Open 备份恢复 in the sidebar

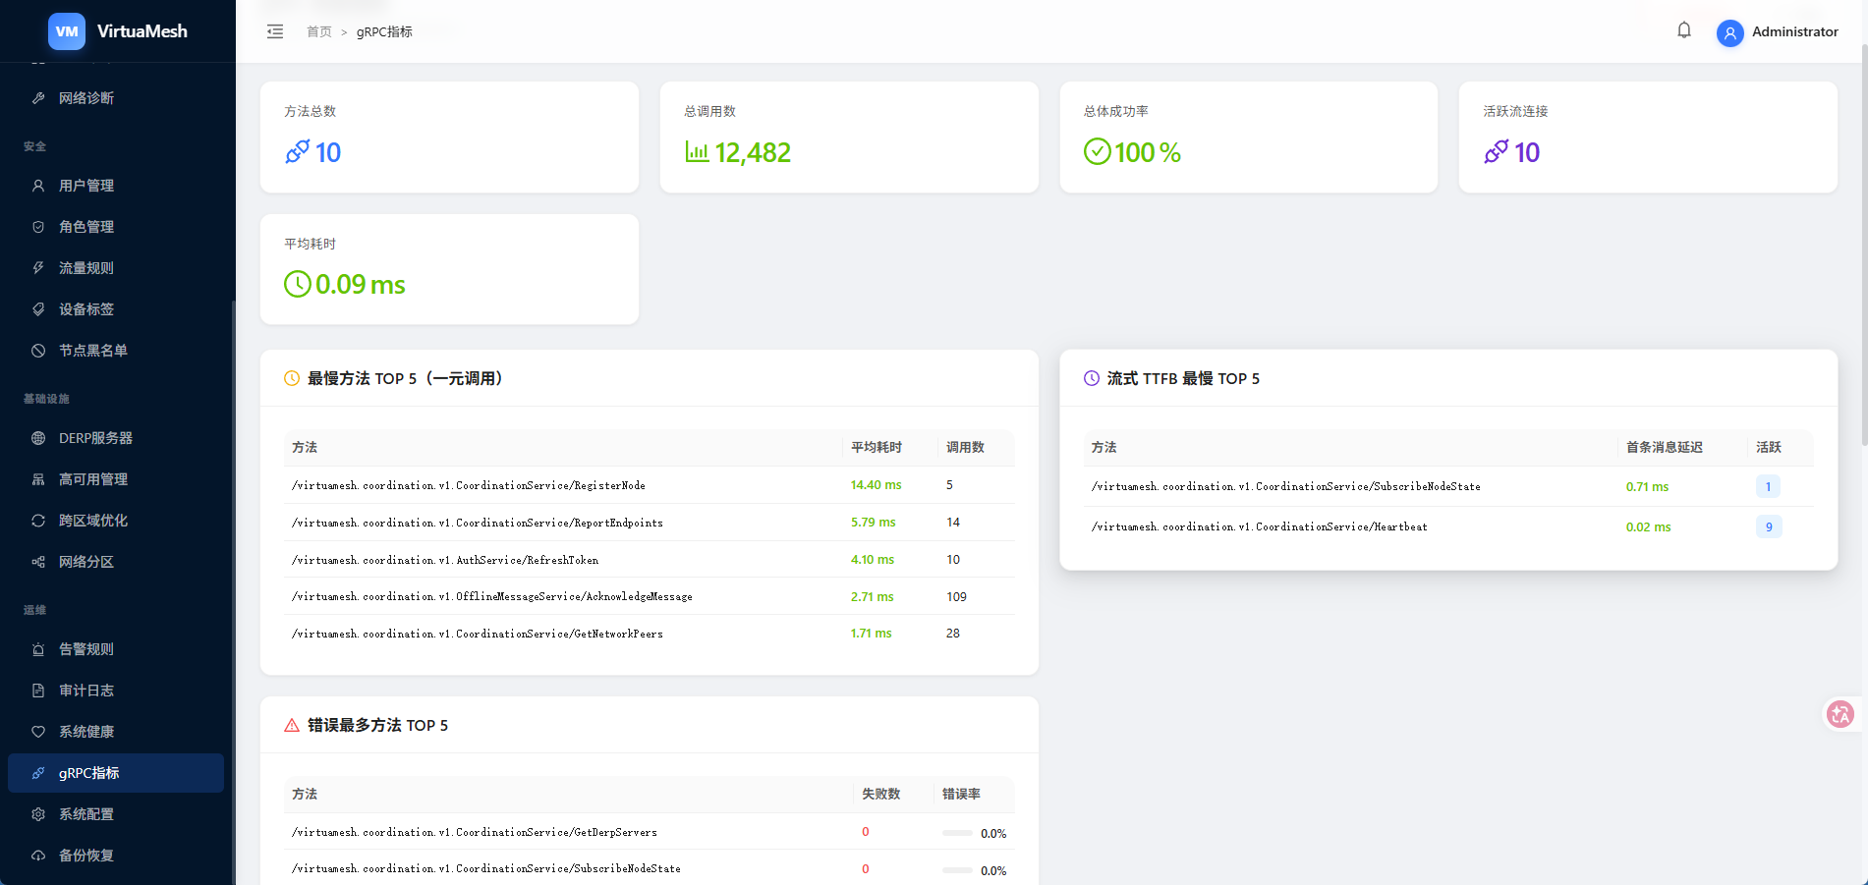point(116,856)
